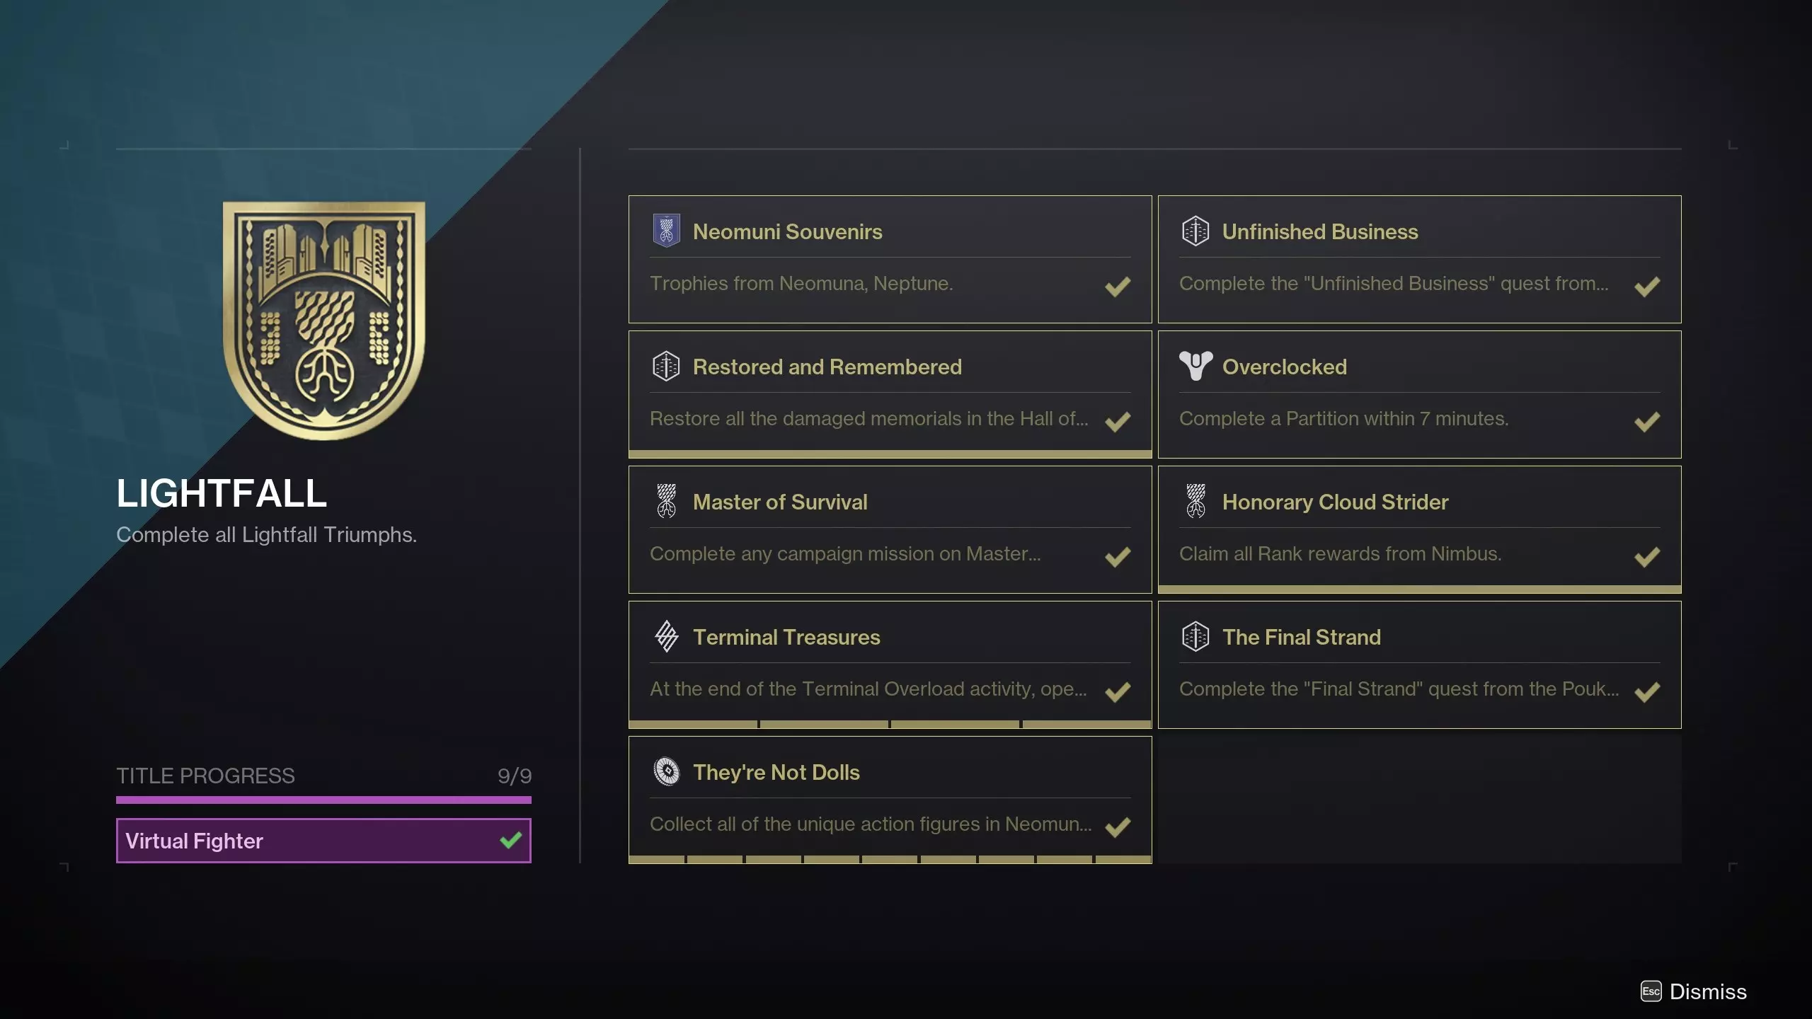Click the Master of Survival emblem icon
This screenshot has height=1019, width=1812.
[666, 501]
